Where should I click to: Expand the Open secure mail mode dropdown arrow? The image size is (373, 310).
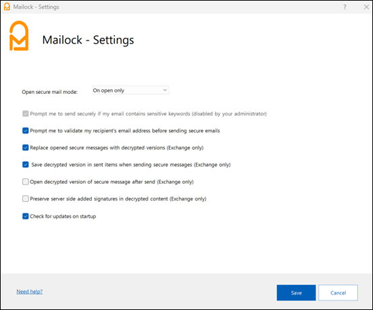pos(165,90)
